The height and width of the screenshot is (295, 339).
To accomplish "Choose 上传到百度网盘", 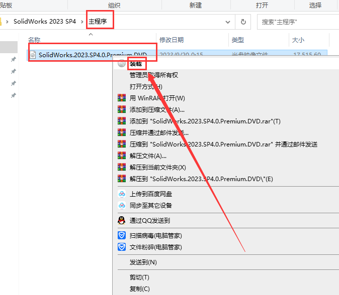I will pos(151,194).
